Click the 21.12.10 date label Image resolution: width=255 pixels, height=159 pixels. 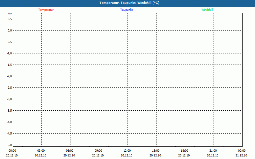[x=241, y=156]
